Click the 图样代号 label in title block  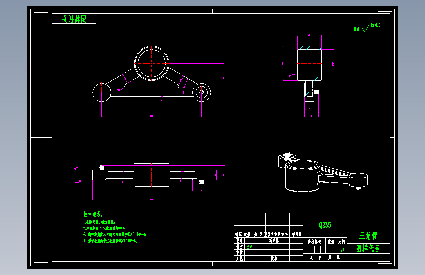368,249
